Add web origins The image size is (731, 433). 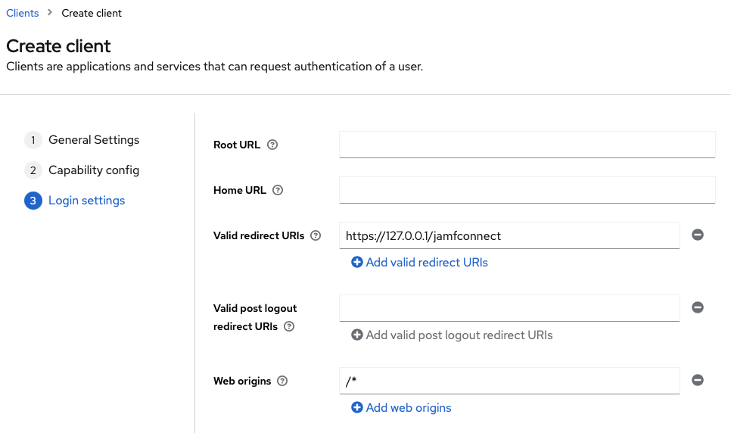click(401, 408)
